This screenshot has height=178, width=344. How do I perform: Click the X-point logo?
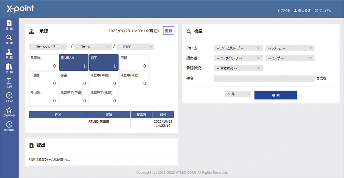pyautogui.click(x=21, y=9)
